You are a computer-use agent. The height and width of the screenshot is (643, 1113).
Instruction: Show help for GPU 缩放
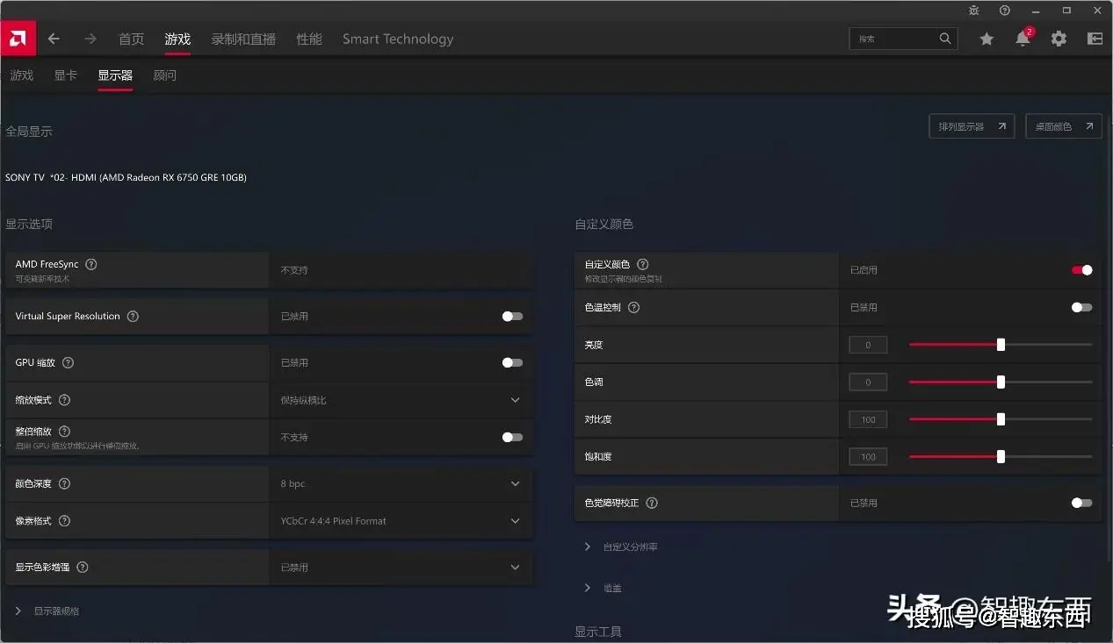pos(68,362)
